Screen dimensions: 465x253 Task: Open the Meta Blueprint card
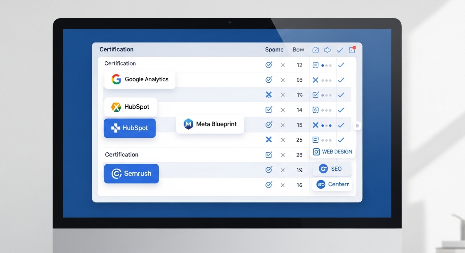pos(210,124)
